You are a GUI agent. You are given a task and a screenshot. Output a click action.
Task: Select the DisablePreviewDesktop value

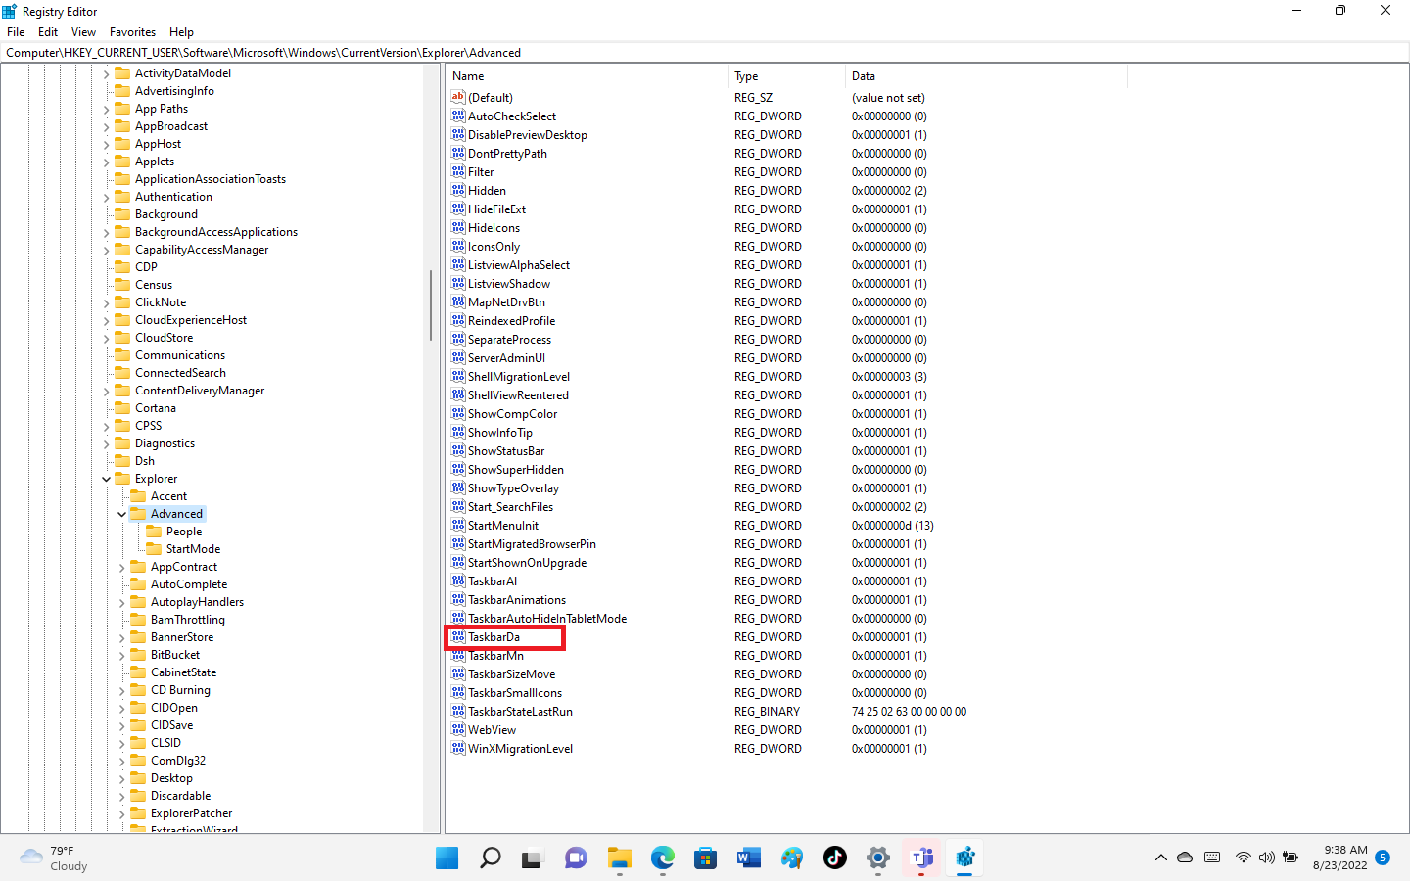[528, 134]
